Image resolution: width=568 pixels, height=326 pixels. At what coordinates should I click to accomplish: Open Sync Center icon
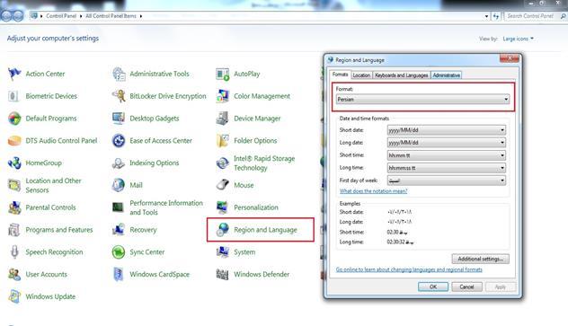(119, 252)
